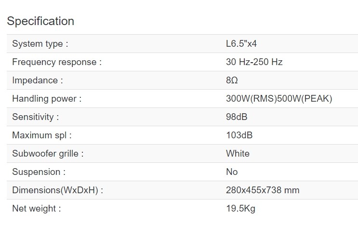Viewport: 358px width, 239px height.
Task: Select the White grille value
Action: pyautogui.click(x=238, y=154)
